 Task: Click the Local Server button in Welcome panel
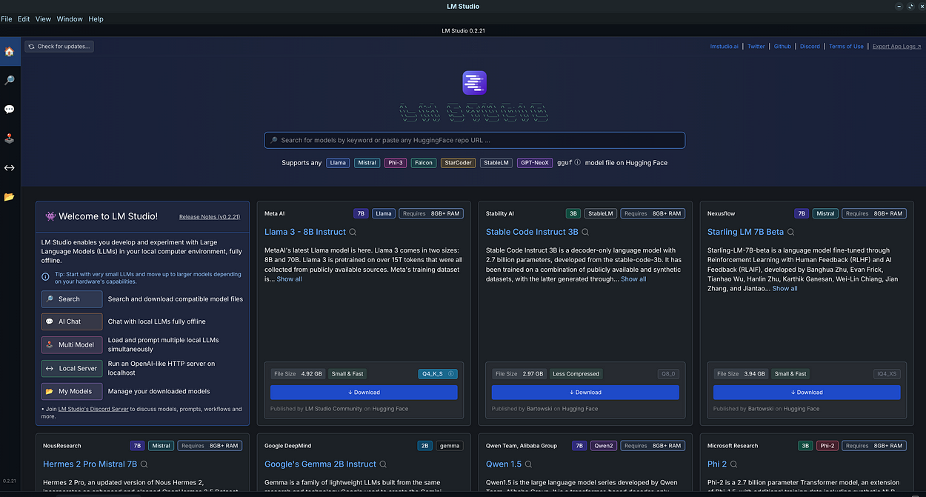click(72, 368)
